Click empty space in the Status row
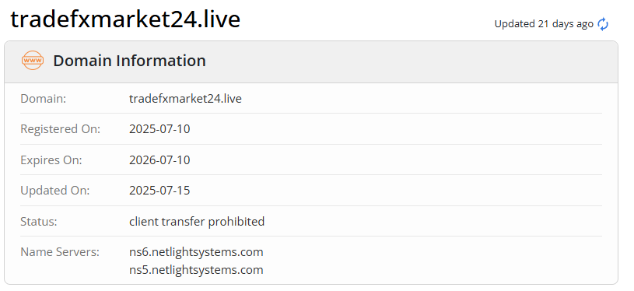 (x=433, y=222)
